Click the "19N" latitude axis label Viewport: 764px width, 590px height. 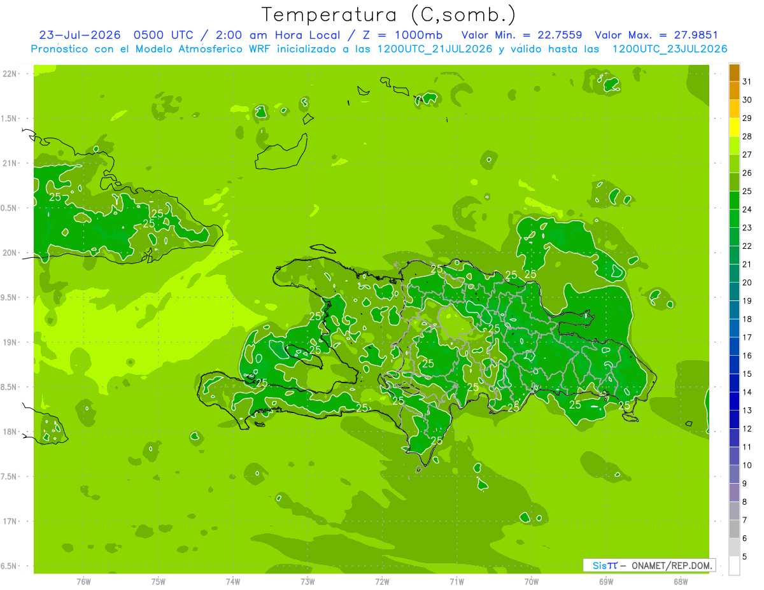coord(11,342)
